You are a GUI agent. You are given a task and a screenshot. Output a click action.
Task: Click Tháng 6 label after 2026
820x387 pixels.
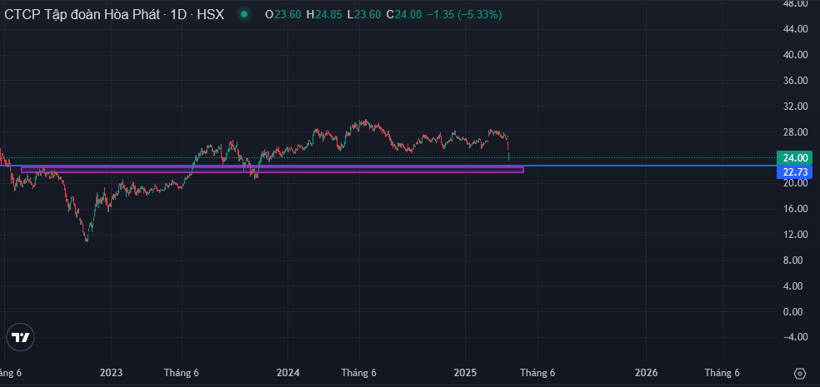722,373
